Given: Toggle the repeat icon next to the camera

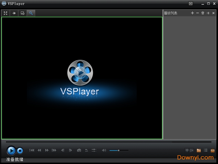Looking at the screenshot, I should click(x=86, y=150).
